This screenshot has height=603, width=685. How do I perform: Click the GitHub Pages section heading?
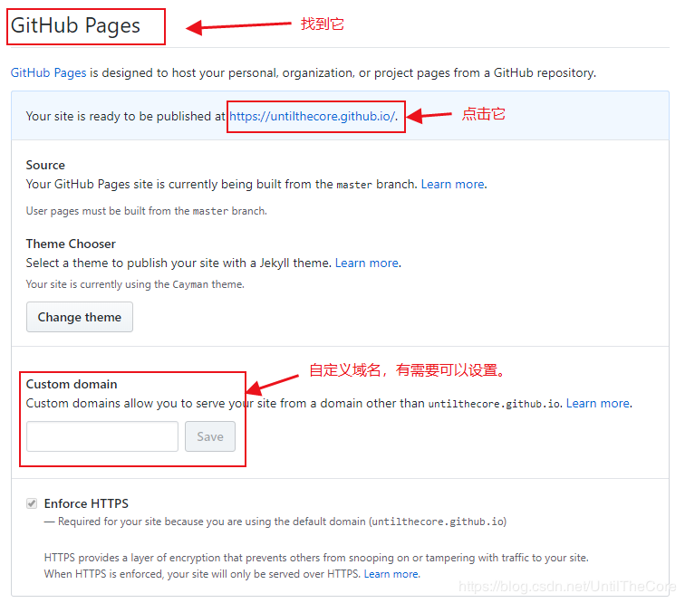tap(75, 25)
